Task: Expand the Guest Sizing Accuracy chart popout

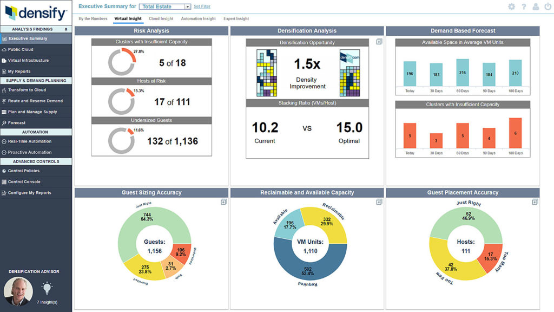Action: (x=222, y=201)
